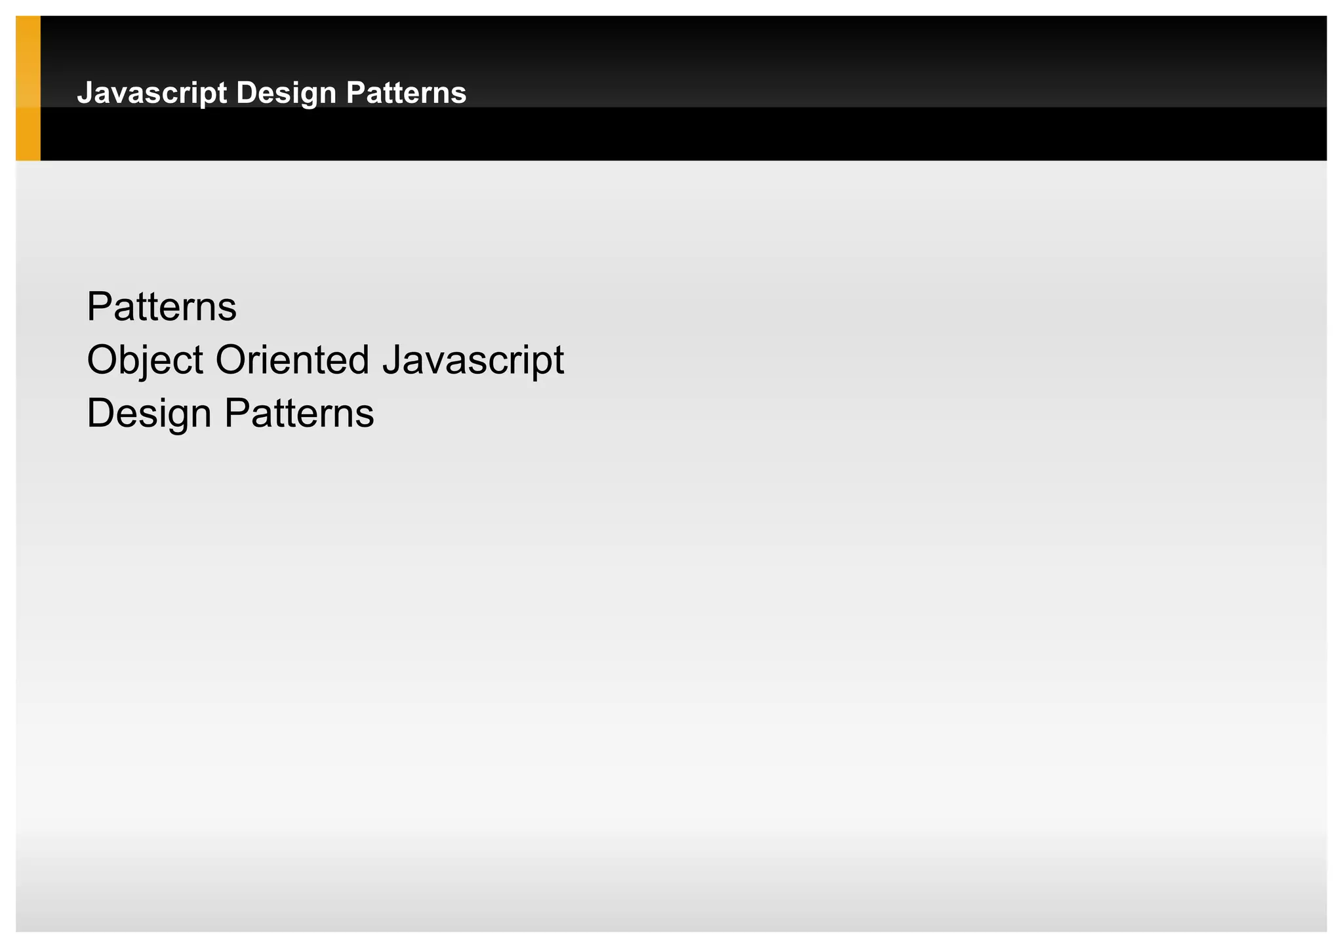1343x948 pixels.
Task: Click the empty gray area below the text
Action: [x=656, y=623]
